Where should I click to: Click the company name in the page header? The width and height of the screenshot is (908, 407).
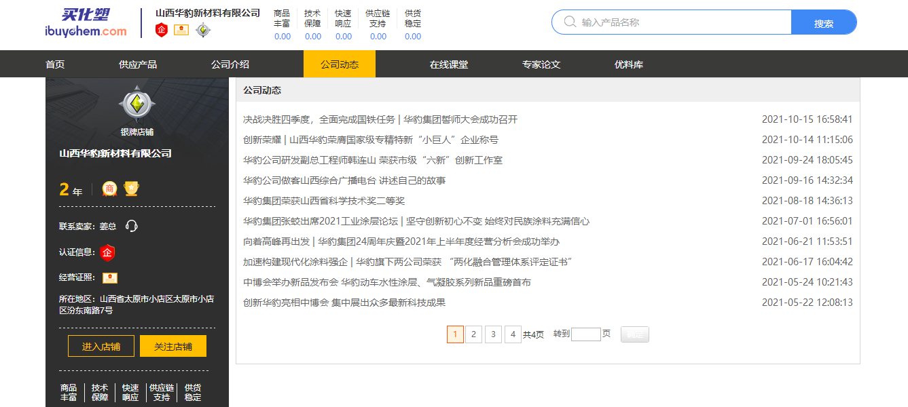click(x=208, y=13)
